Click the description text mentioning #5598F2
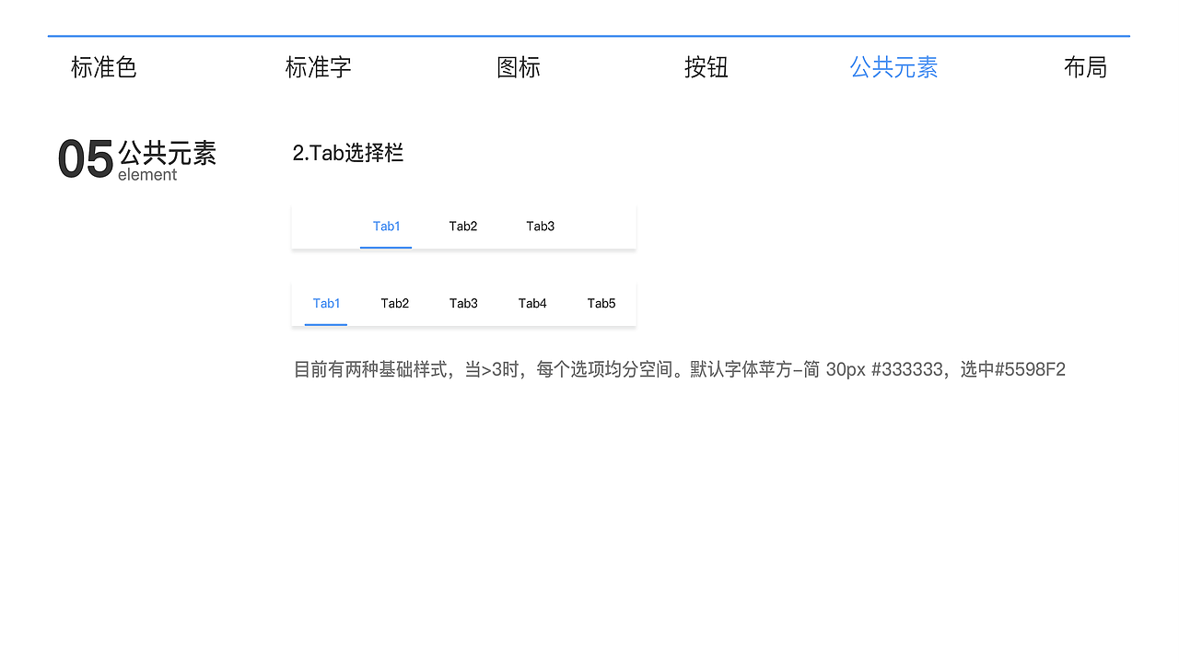Screen dimensions: 1179x663 pos(680,370)
